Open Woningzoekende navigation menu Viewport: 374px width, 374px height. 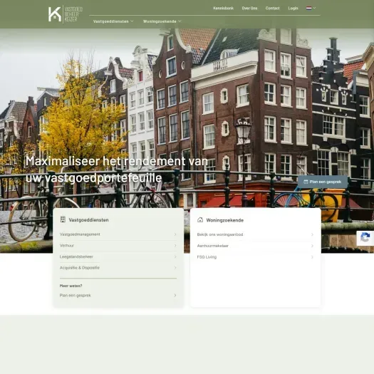pyautogui.click(x=160, y=21)
